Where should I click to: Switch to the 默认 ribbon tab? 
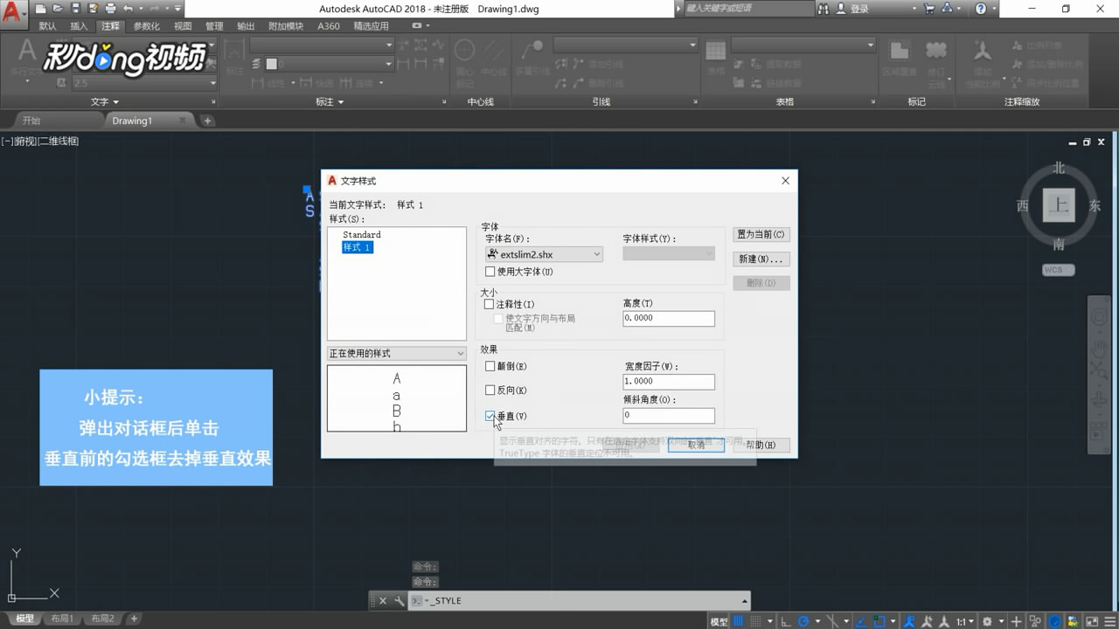pyautogui.click(x=47, y=26)
